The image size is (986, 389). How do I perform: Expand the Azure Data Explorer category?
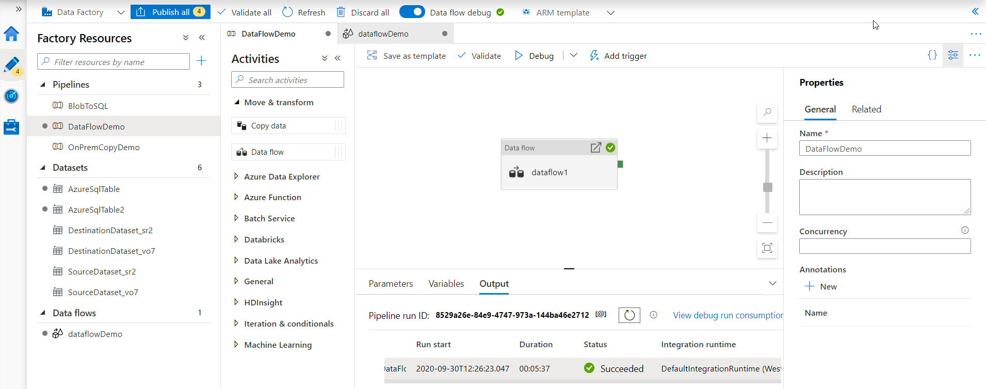[236, 176]
